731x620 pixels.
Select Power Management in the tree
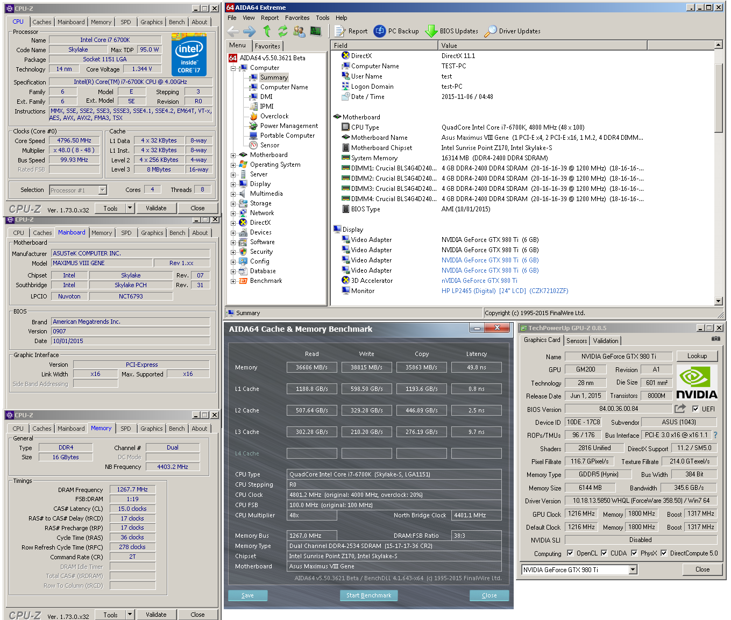(289, 126)
